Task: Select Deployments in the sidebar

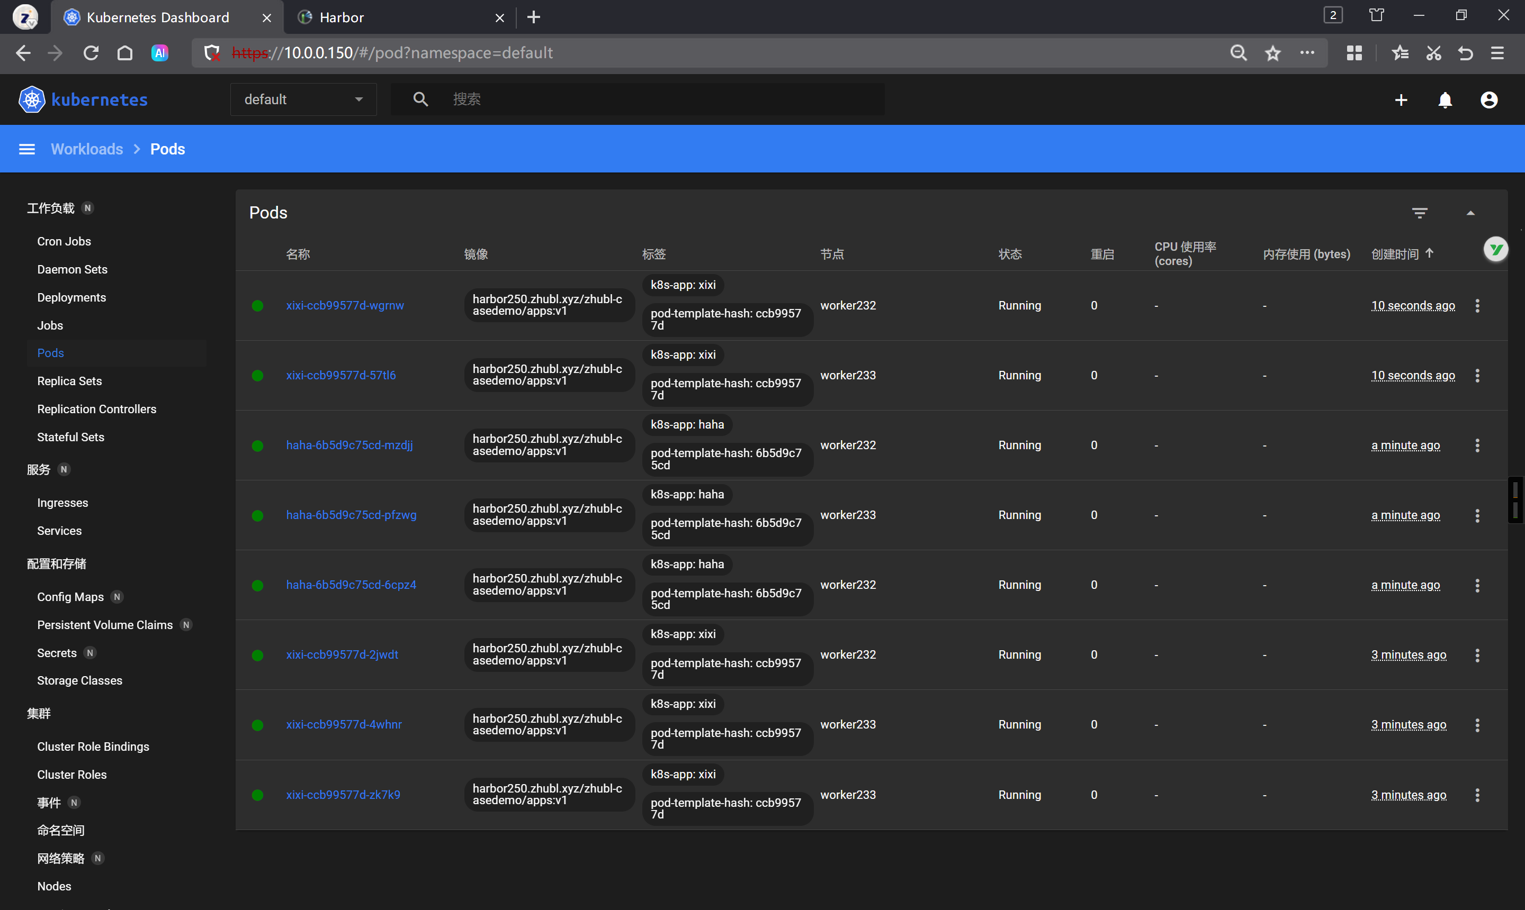Action: click(x=71, y=297)
